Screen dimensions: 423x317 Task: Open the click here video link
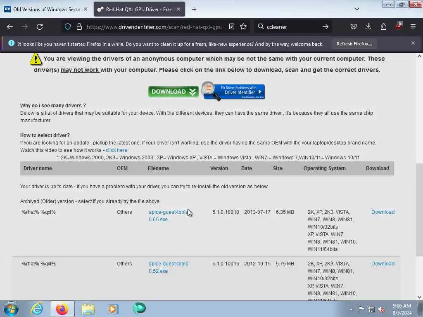116,150
